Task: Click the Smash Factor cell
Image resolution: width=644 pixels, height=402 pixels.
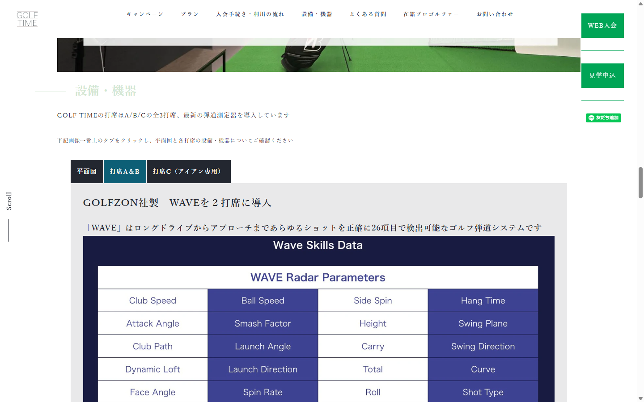Action: pos(263,323)
